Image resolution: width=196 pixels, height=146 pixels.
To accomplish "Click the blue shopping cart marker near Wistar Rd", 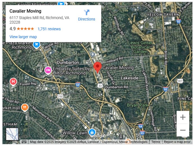I will point(37,45).
